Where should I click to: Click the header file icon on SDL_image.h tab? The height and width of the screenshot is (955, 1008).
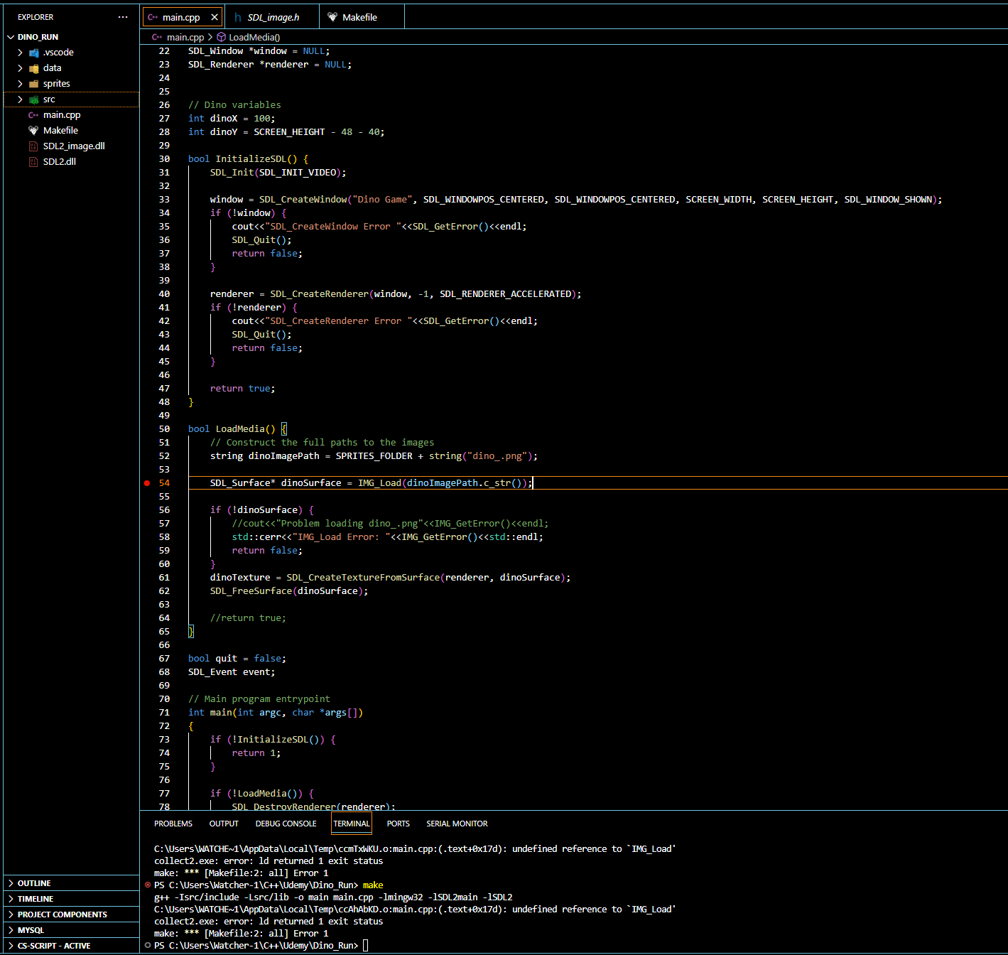tap(238, 17)
